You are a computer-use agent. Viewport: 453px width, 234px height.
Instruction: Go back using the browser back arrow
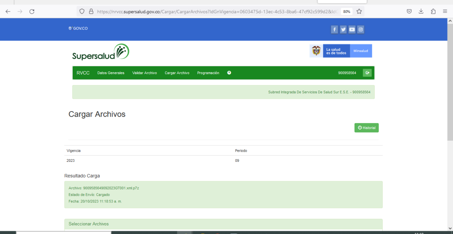(8, 12)
